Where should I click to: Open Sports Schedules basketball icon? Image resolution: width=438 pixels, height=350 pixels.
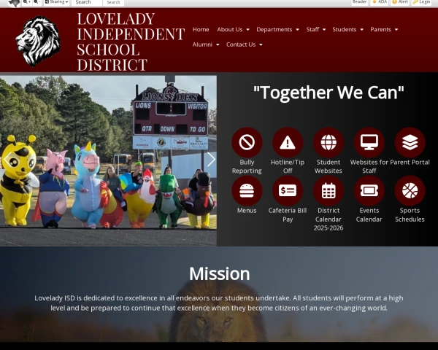click(410, 190)
